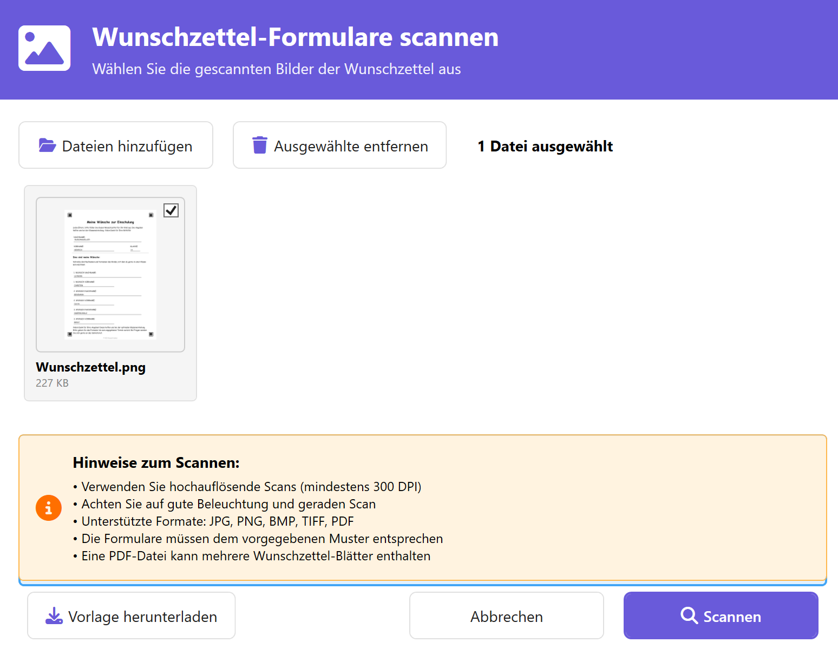
Task: Click the hint about good lighting
Action: [225, 504]
